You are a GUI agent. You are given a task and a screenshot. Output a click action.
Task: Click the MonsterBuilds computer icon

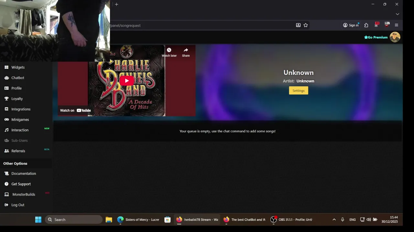coord(6,194)
